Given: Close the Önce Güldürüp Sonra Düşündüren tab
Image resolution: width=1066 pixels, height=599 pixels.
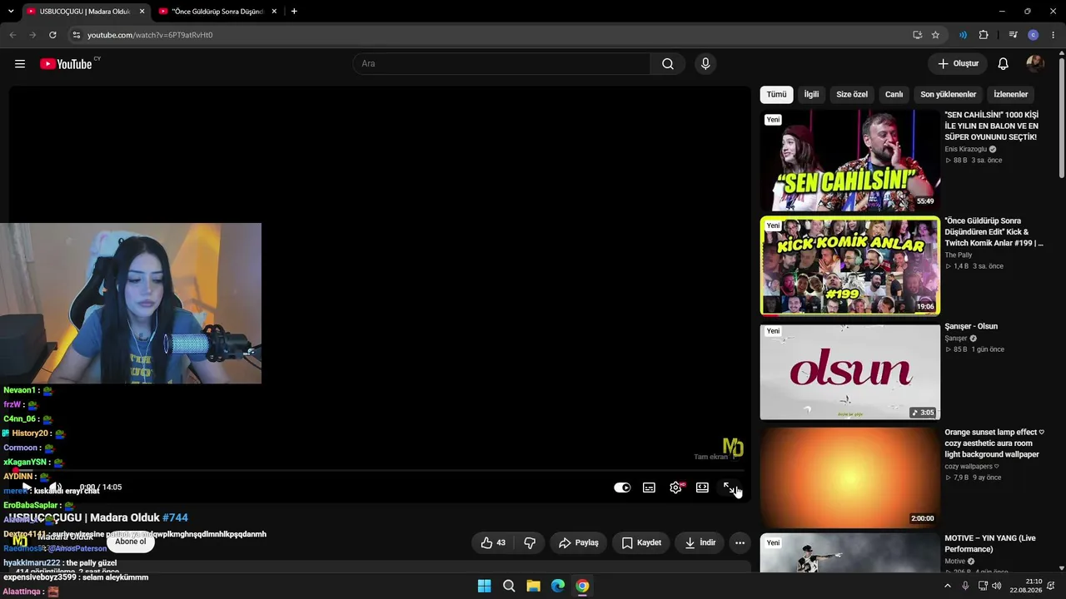Looking at the screenshot, I should pos(274,12).
